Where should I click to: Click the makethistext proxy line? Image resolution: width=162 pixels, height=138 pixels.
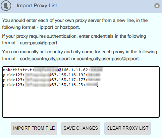53,70
